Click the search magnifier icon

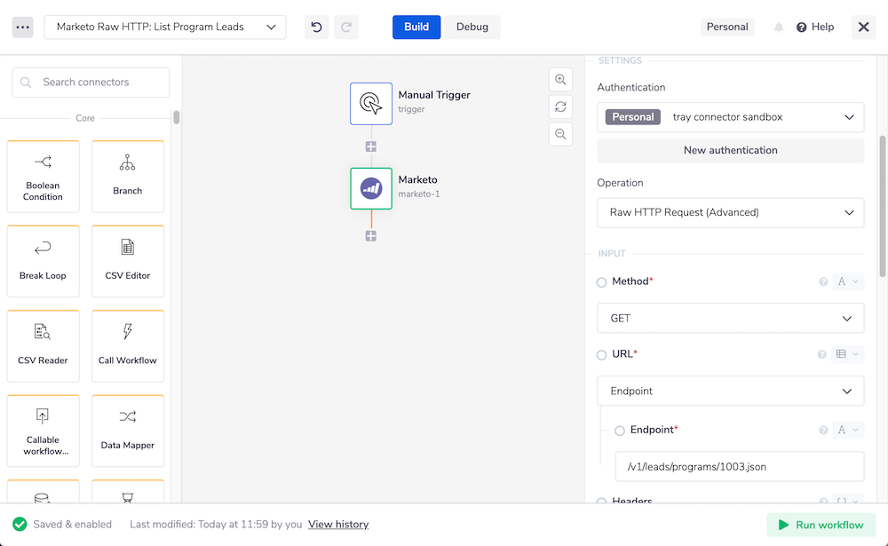(x=26, y=83)
